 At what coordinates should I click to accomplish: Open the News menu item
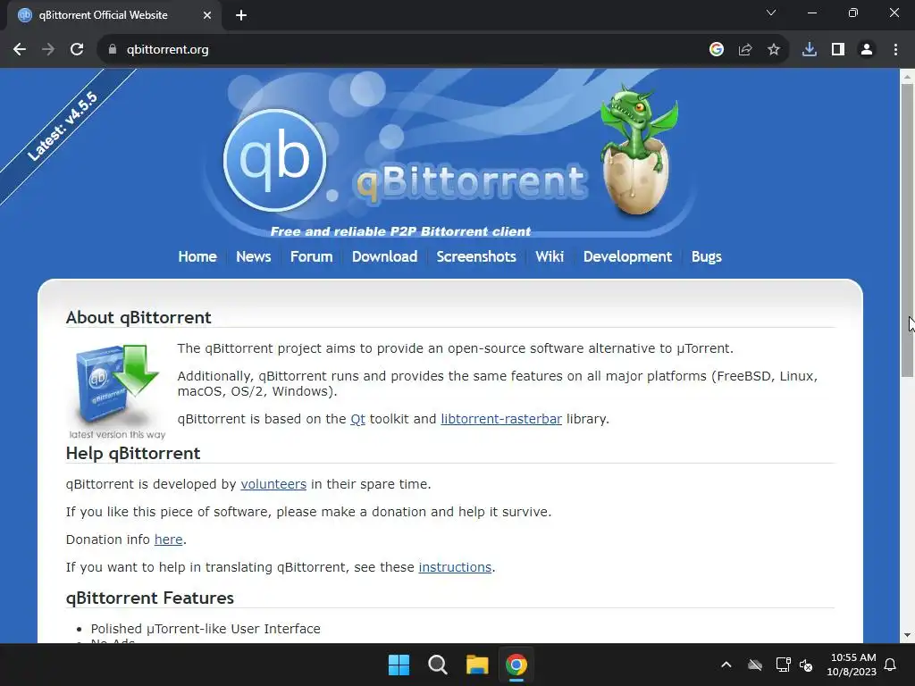tap(253, 256)
